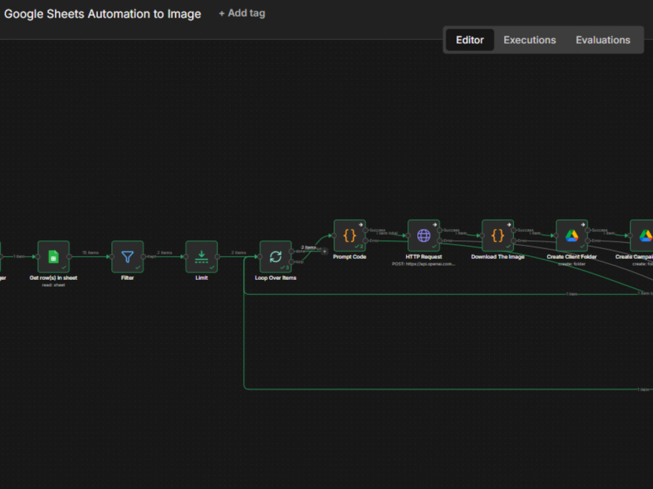Click the plus on Loop done output

click(325, 251)
